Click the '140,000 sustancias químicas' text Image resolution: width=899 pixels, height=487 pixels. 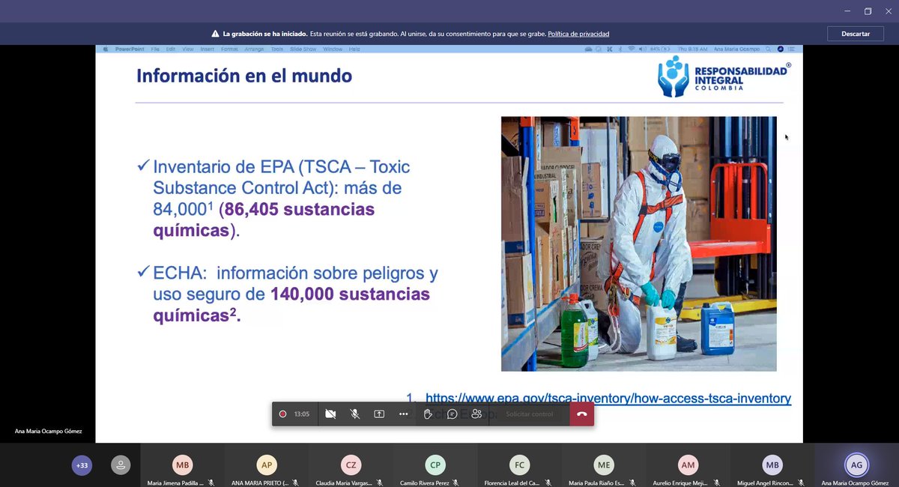(x=291, y=304)
